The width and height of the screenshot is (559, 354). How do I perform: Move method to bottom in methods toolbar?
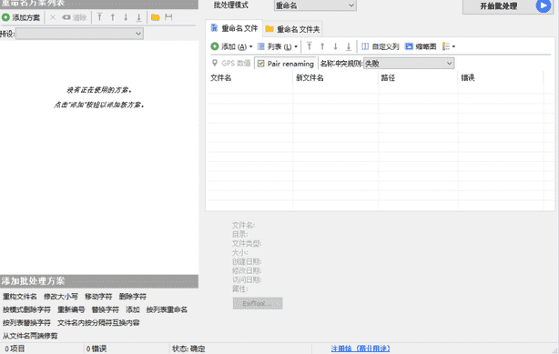click(x=139, y=17)
